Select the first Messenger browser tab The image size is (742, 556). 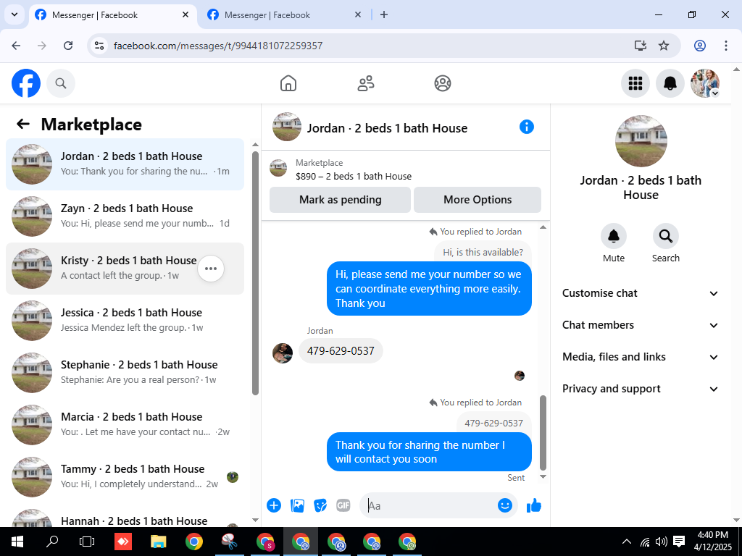click(x=112, y=15)
